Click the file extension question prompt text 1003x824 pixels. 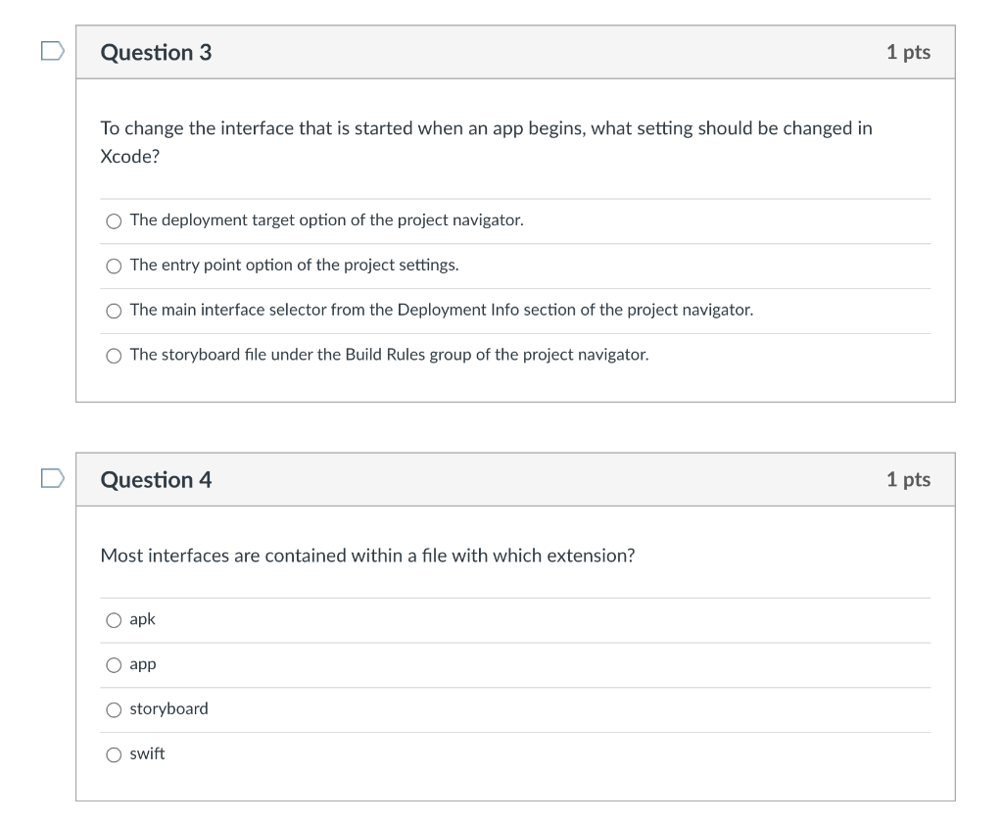tap(367, 557)
